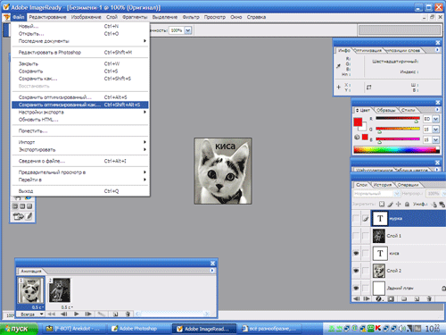
Task: Toggle link box for 'Слой 1' layer
Action: (366, 236)
